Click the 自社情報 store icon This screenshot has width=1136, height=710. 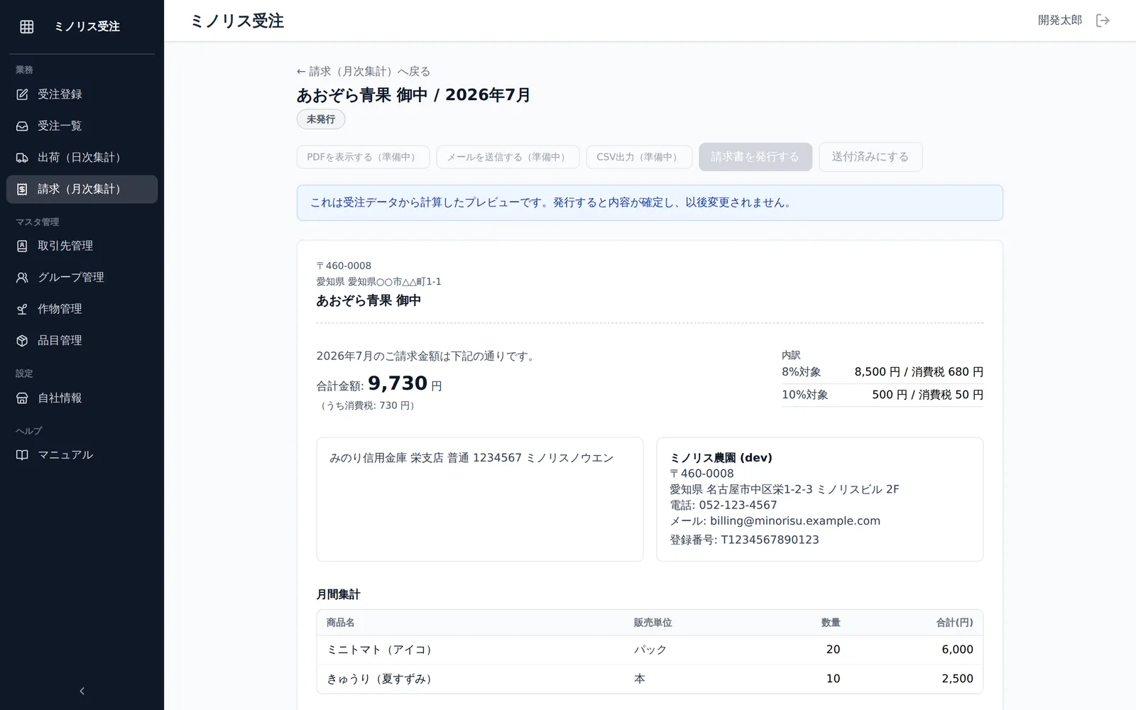pyautogui.click(x=22, y=398)
